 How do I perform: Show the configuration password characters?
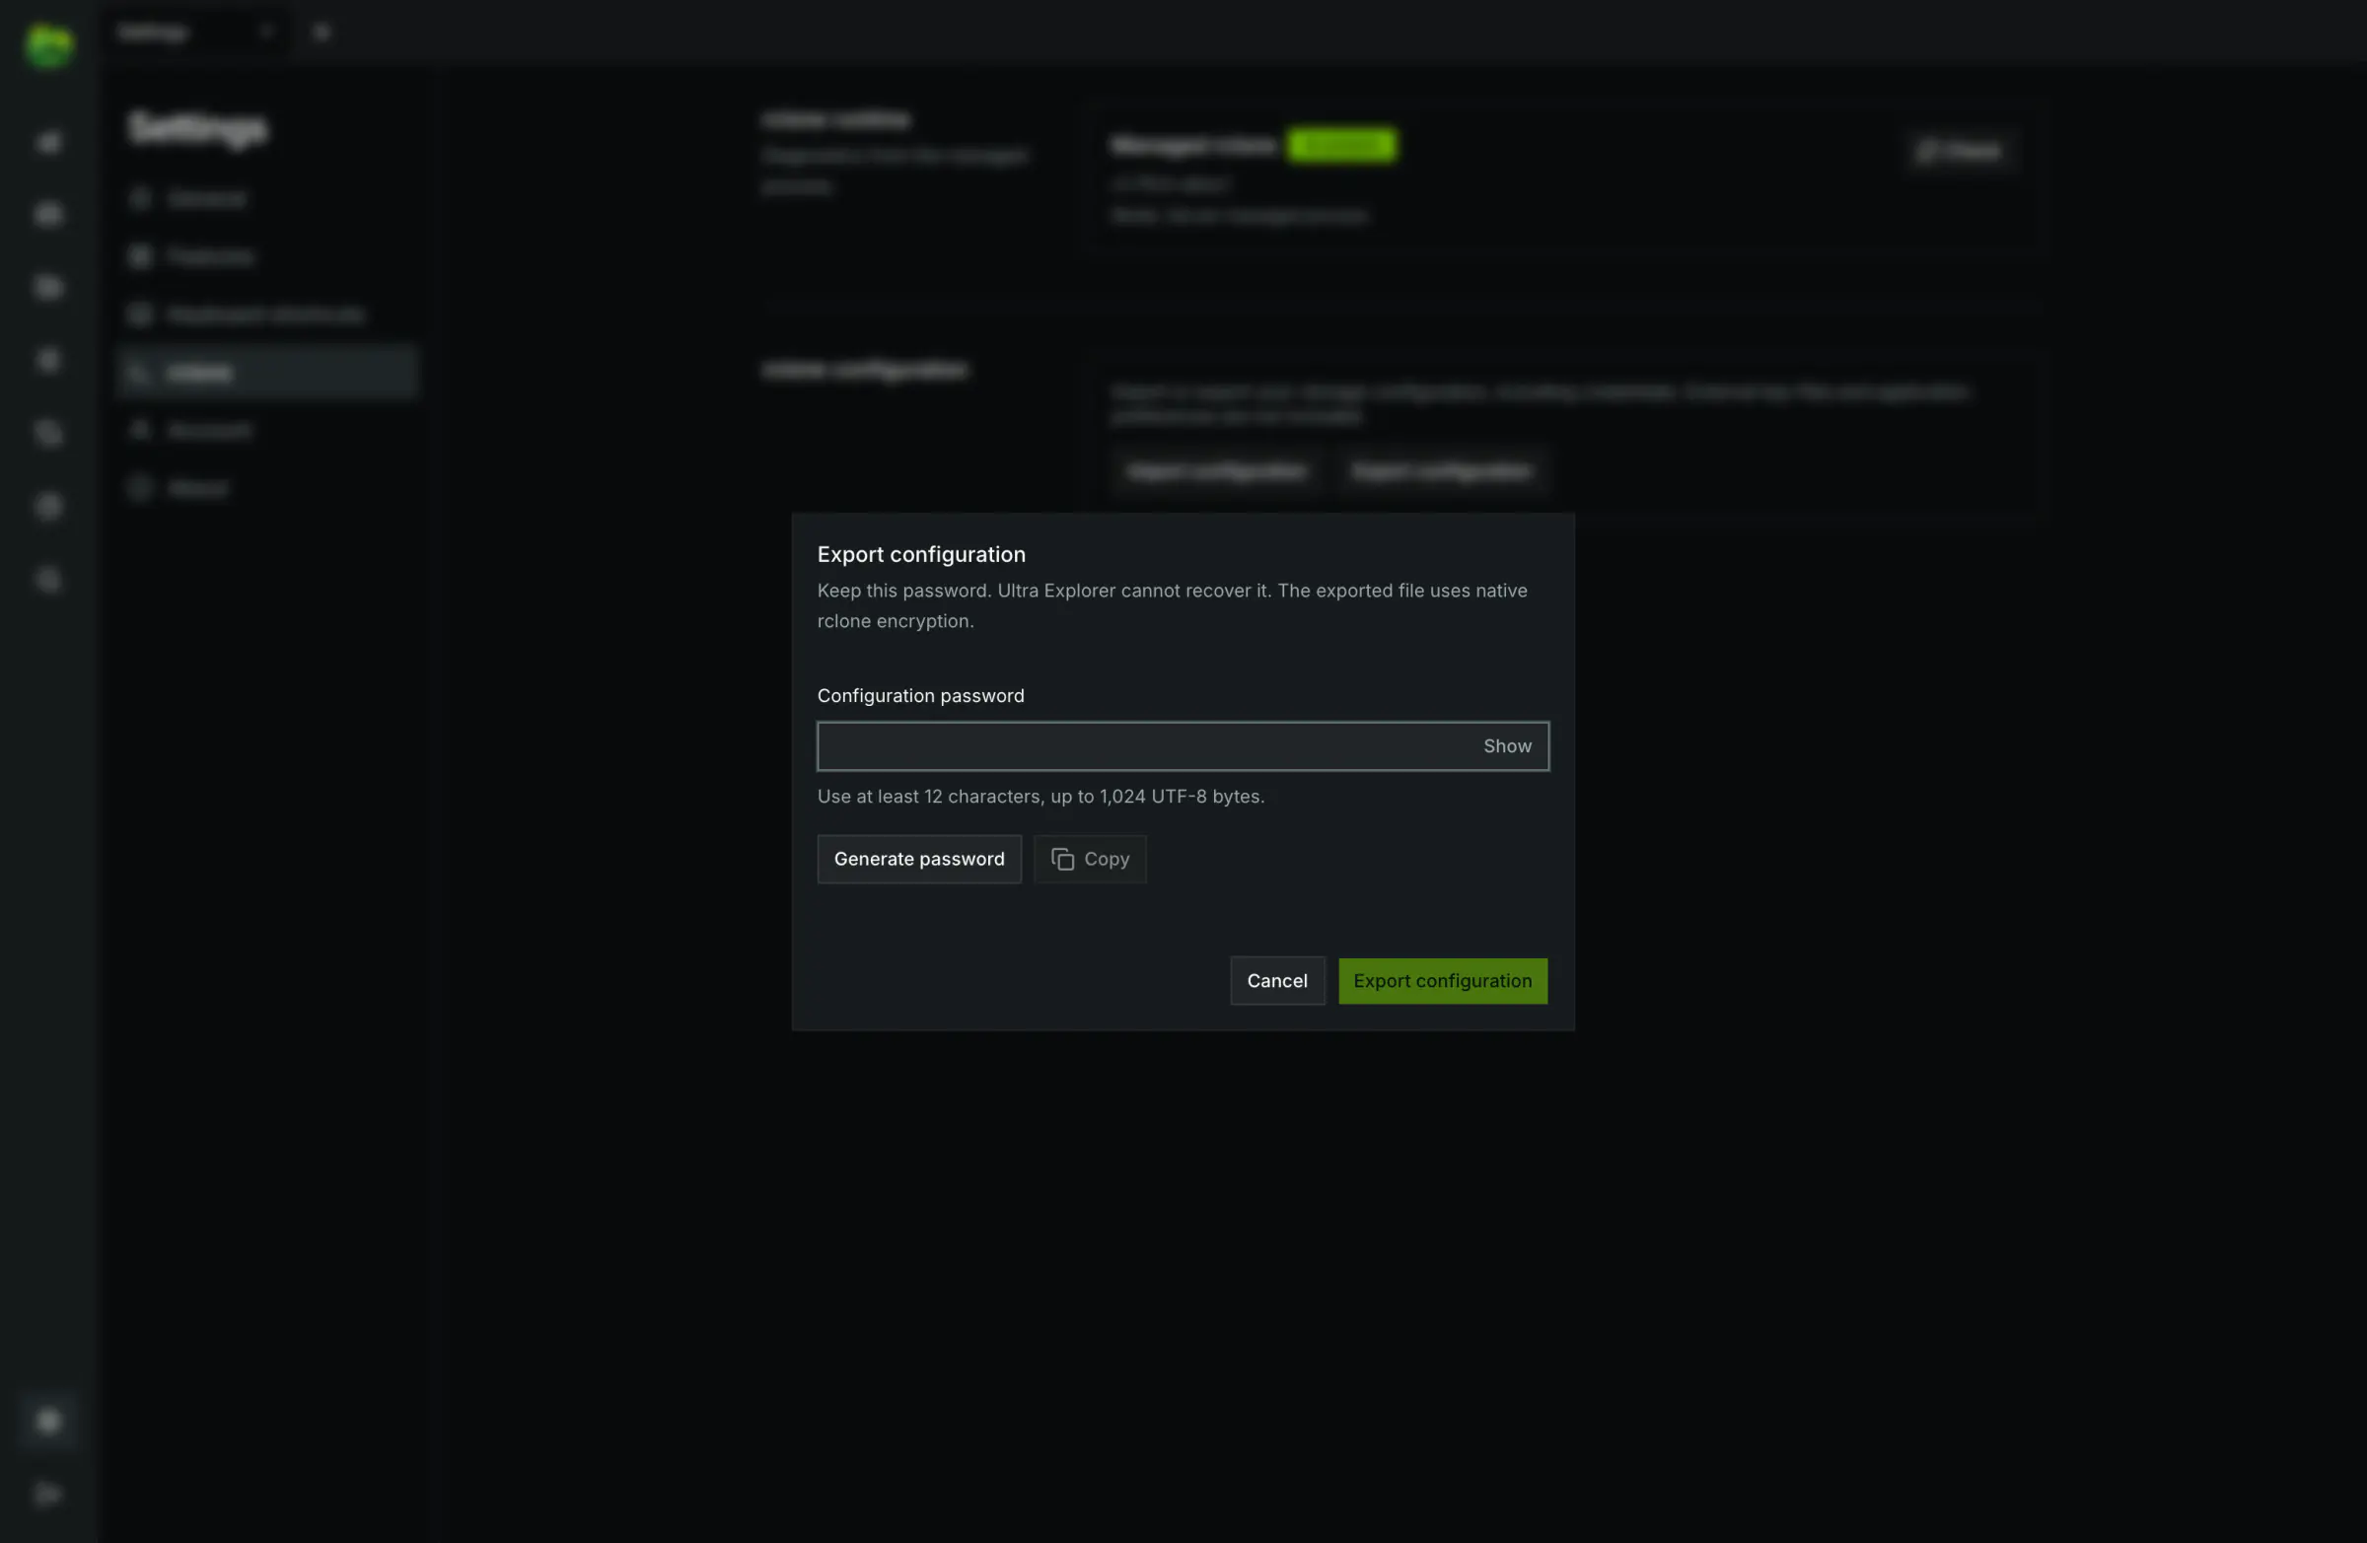(x=1507, y=745)
